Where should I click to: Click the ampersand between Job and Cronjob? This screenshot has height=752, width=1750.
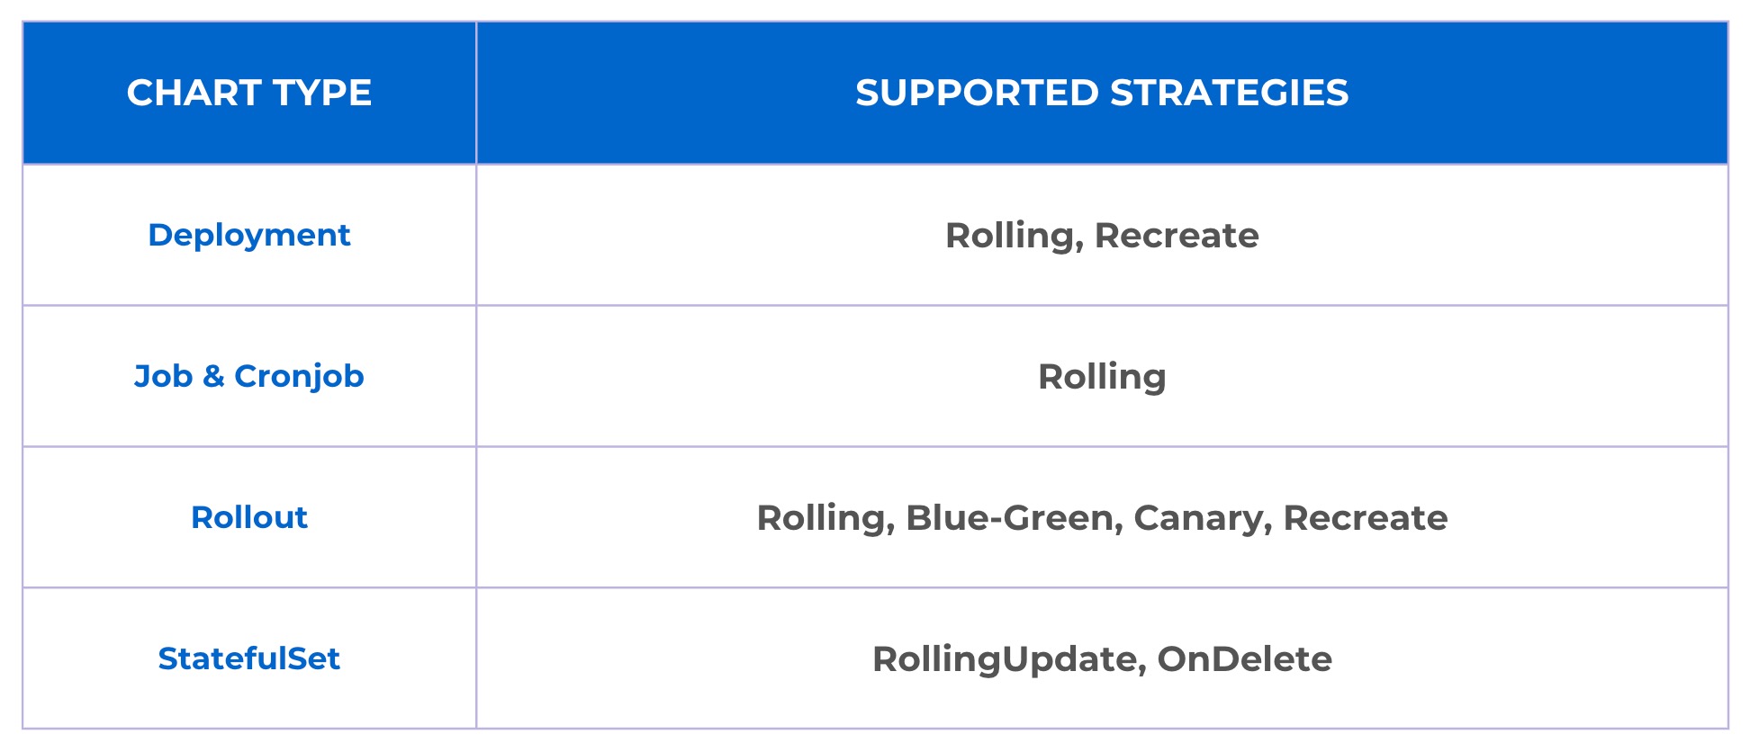(x=213, y=376)
